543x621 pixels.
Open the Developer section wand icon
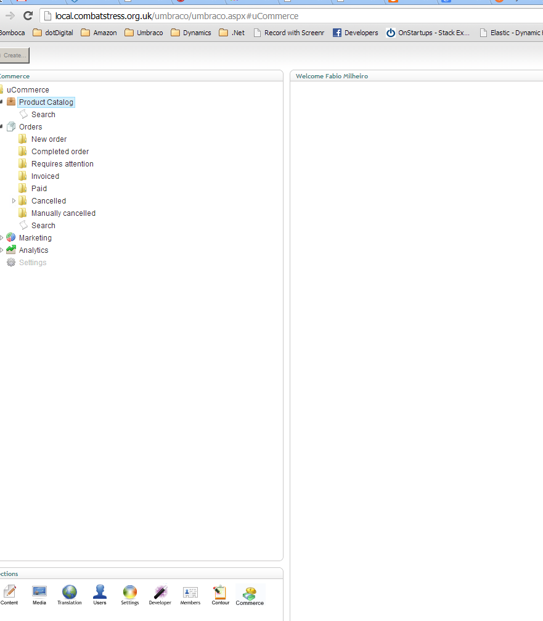(x=160, y=591)
